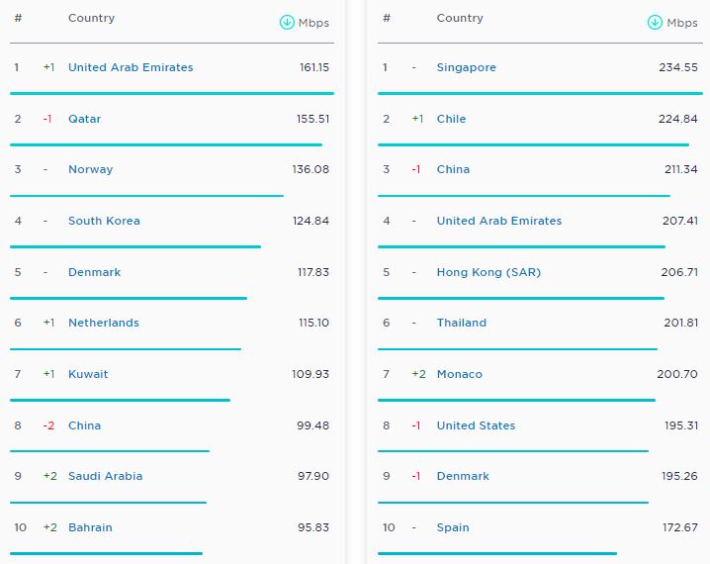Click the download arrow icon in right table
710x564 pixels.
click(x=655, y=23)
